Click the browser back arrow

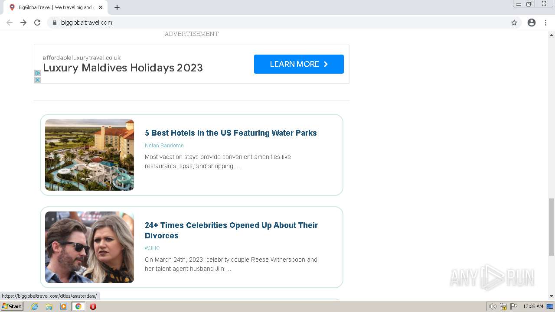[10, 23]
